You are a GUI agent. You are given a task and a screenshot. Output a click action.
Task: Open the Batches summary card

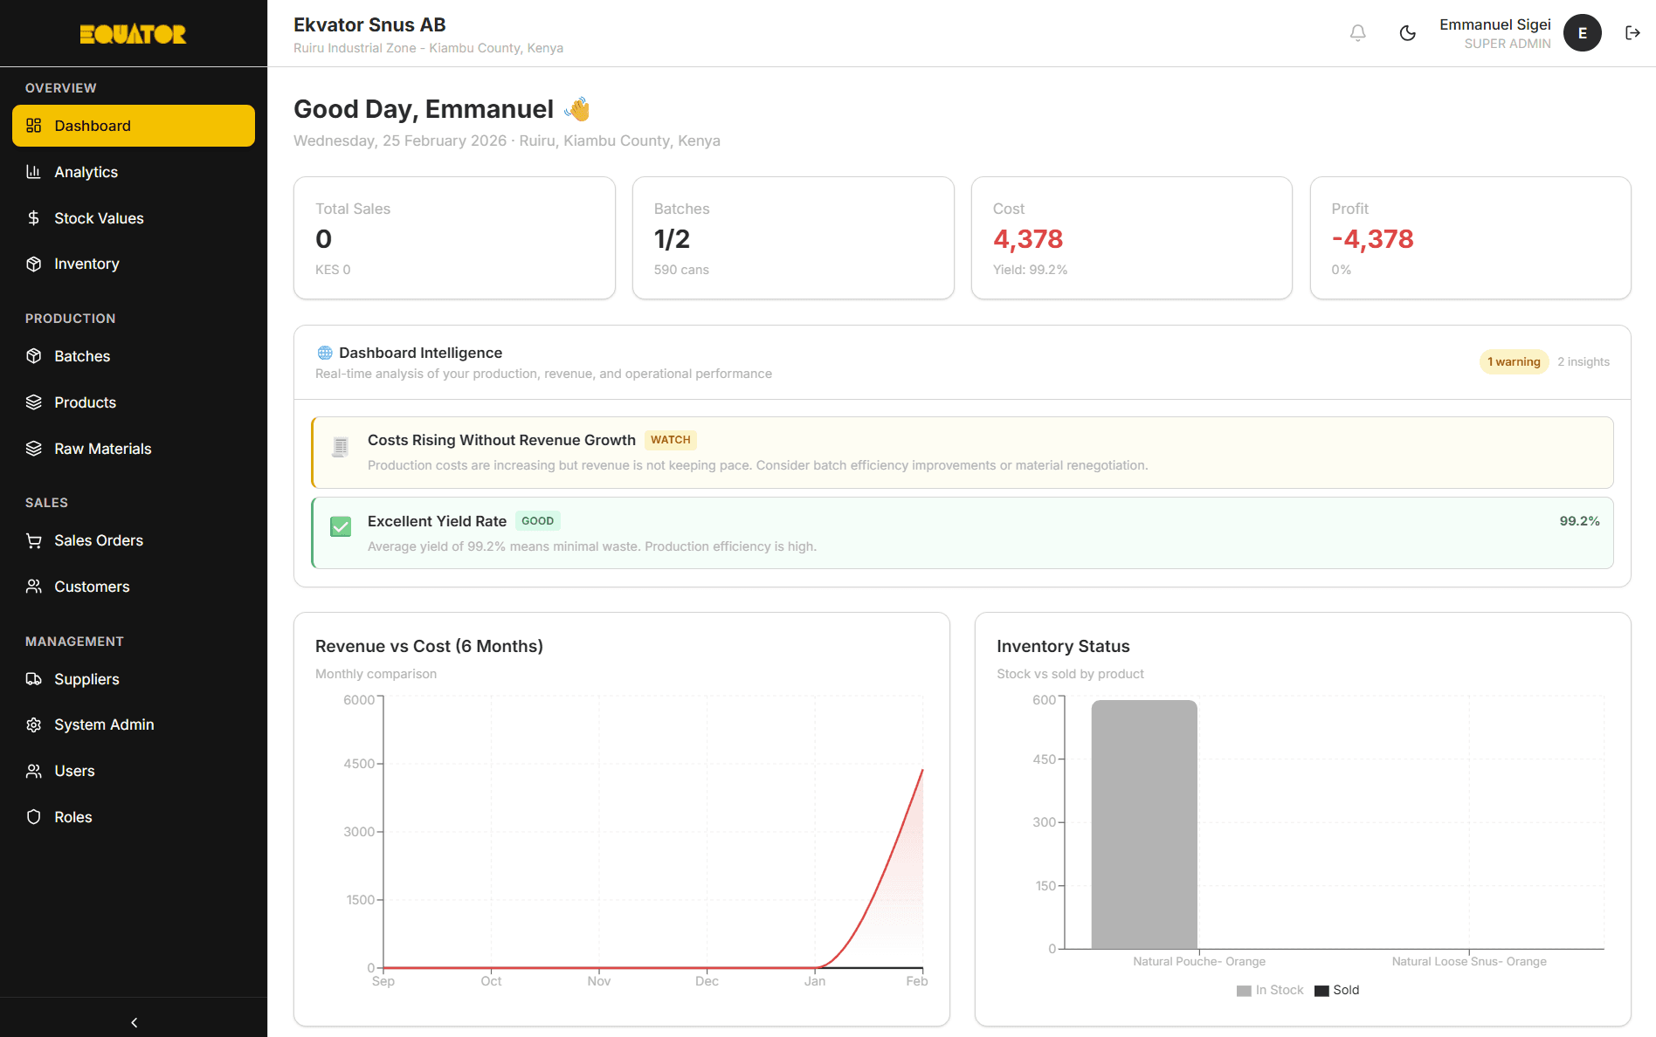point(793,238)
